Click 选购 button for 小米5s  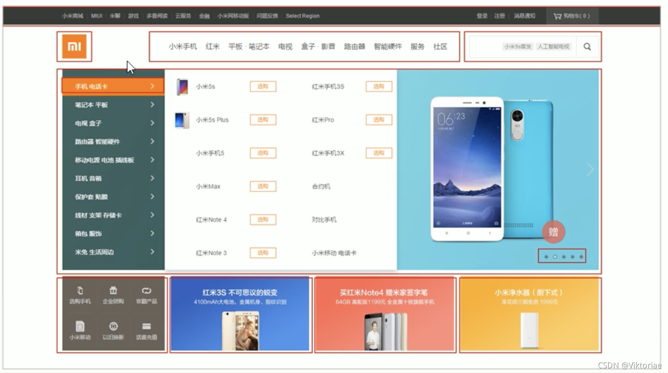(263, 87)
